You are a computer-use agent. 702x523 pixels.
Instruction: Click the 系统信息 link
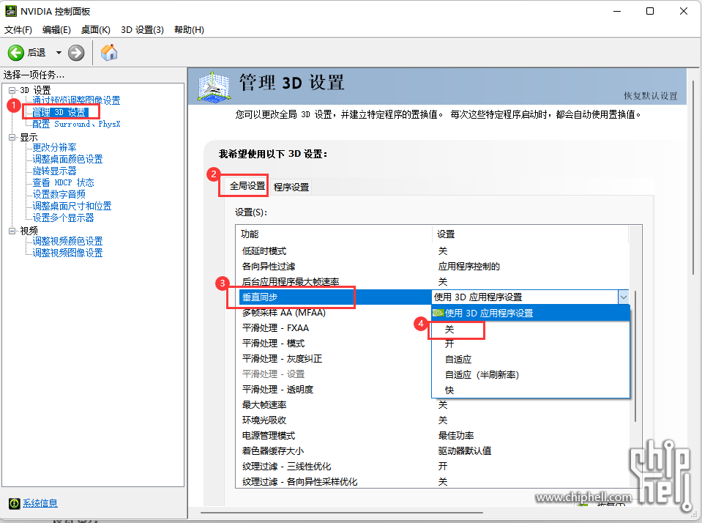pos(40,503)
